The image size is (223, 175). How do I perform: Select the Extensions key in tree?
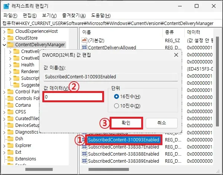[x=26, y=159]
